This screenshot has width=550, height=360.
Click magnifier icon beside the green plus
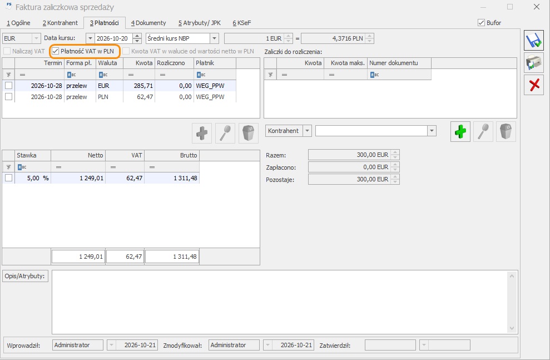tap(483, 131)
